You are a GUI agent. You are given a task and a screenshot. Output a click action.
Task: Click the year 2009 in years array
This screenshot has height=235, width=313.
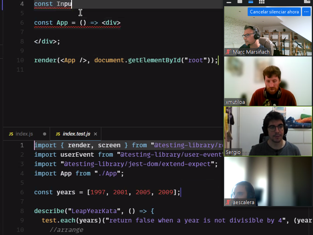coord(165,192)
